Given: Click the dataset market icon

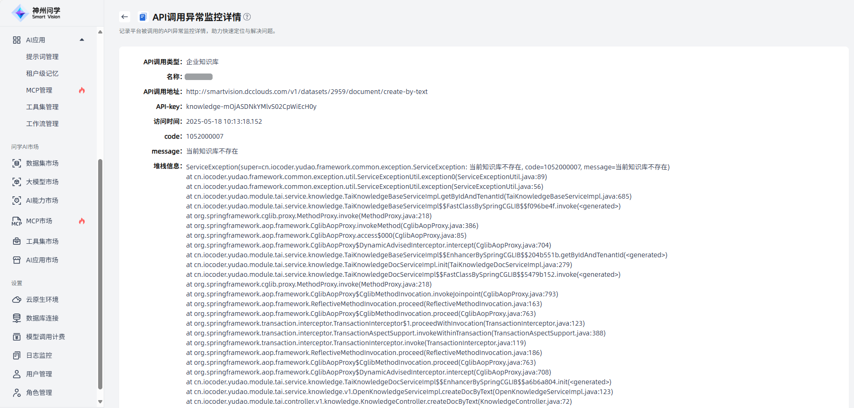Looking at the screenshot, I should pyautogui.click(x=17, y=163).
